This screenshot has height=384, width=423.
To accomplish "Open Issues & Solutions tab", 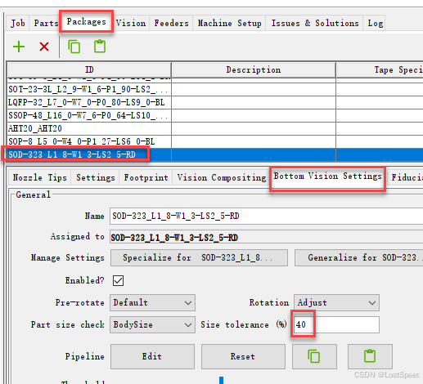I will (x=315, y=23).
